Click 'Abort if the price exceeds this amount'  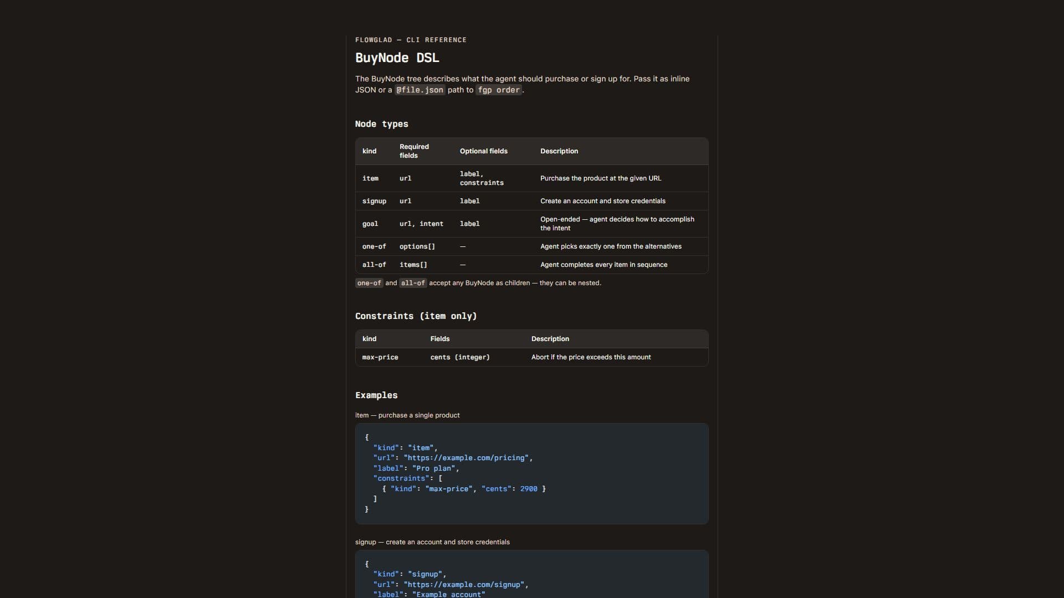coord(591,357)
